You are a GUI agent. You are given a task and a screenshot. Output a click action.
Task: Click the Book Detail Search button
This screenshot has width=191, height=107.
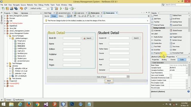click(x=87, y=38)
